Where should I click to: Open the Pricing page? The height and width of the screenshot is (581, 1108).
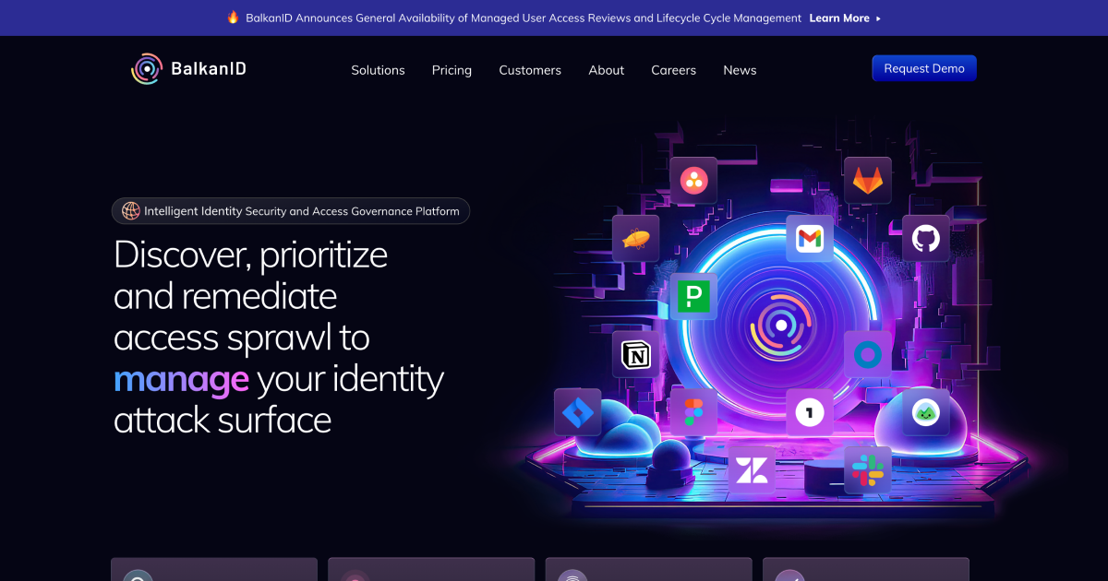tap(452, 70)
